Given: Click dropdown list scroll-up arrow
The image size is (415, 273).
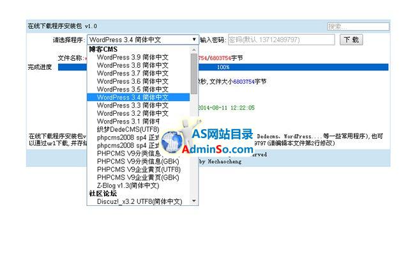Looking at the screenshot, I should 194,50.
